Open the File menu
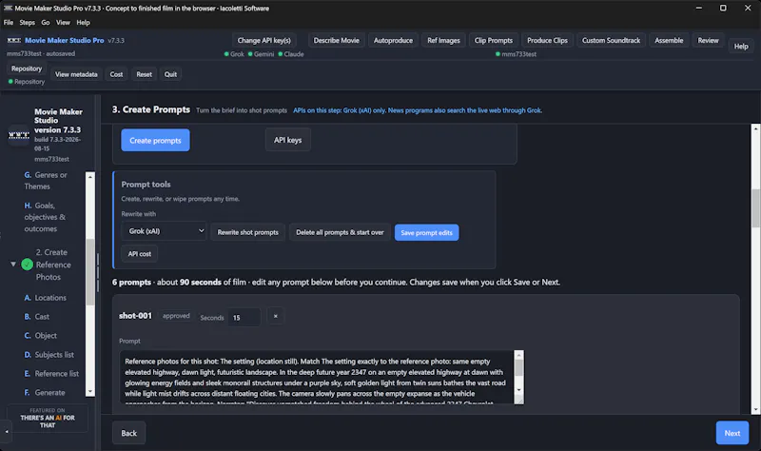 [9, 22]
